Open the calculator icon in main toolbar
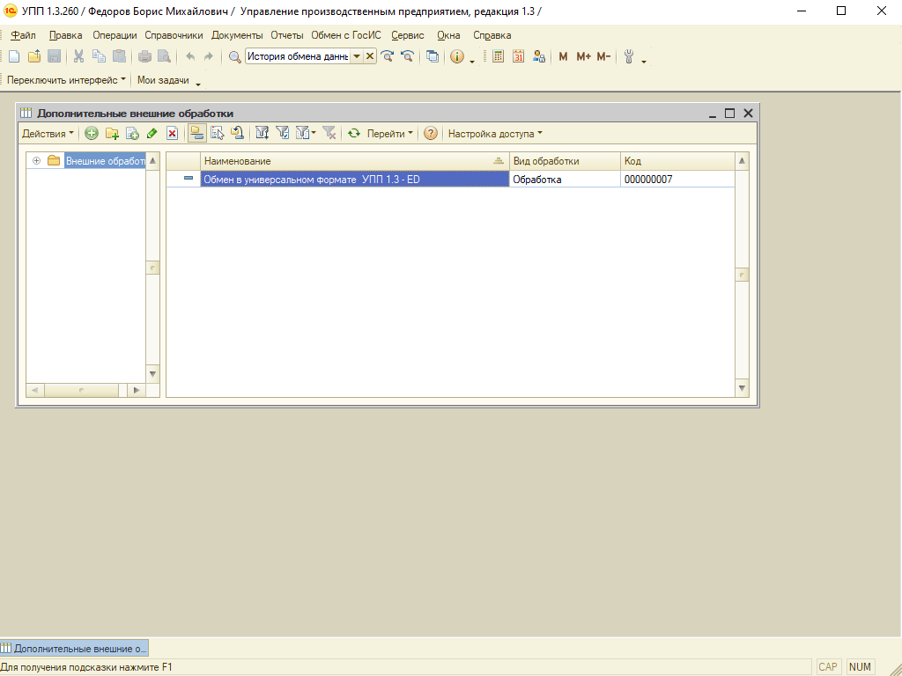Viewport: 902px width, 676px height. point(498,56)
